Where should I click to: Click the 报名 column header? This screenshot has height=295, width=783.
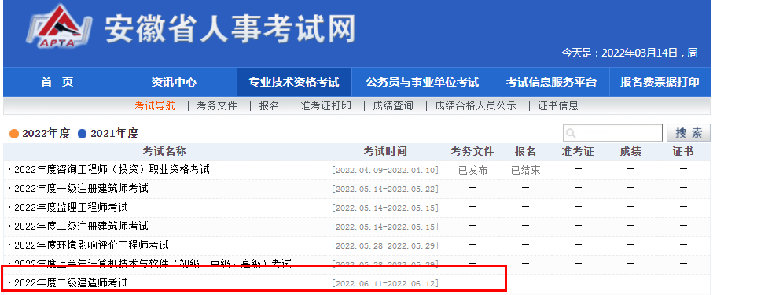(525, 152)
